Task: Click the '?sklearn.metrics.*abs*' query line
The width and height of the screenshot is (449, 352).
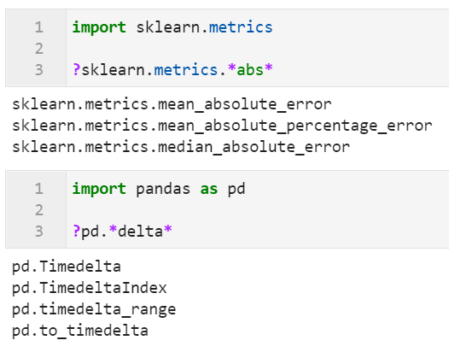Action: click(x=172, y=70)
